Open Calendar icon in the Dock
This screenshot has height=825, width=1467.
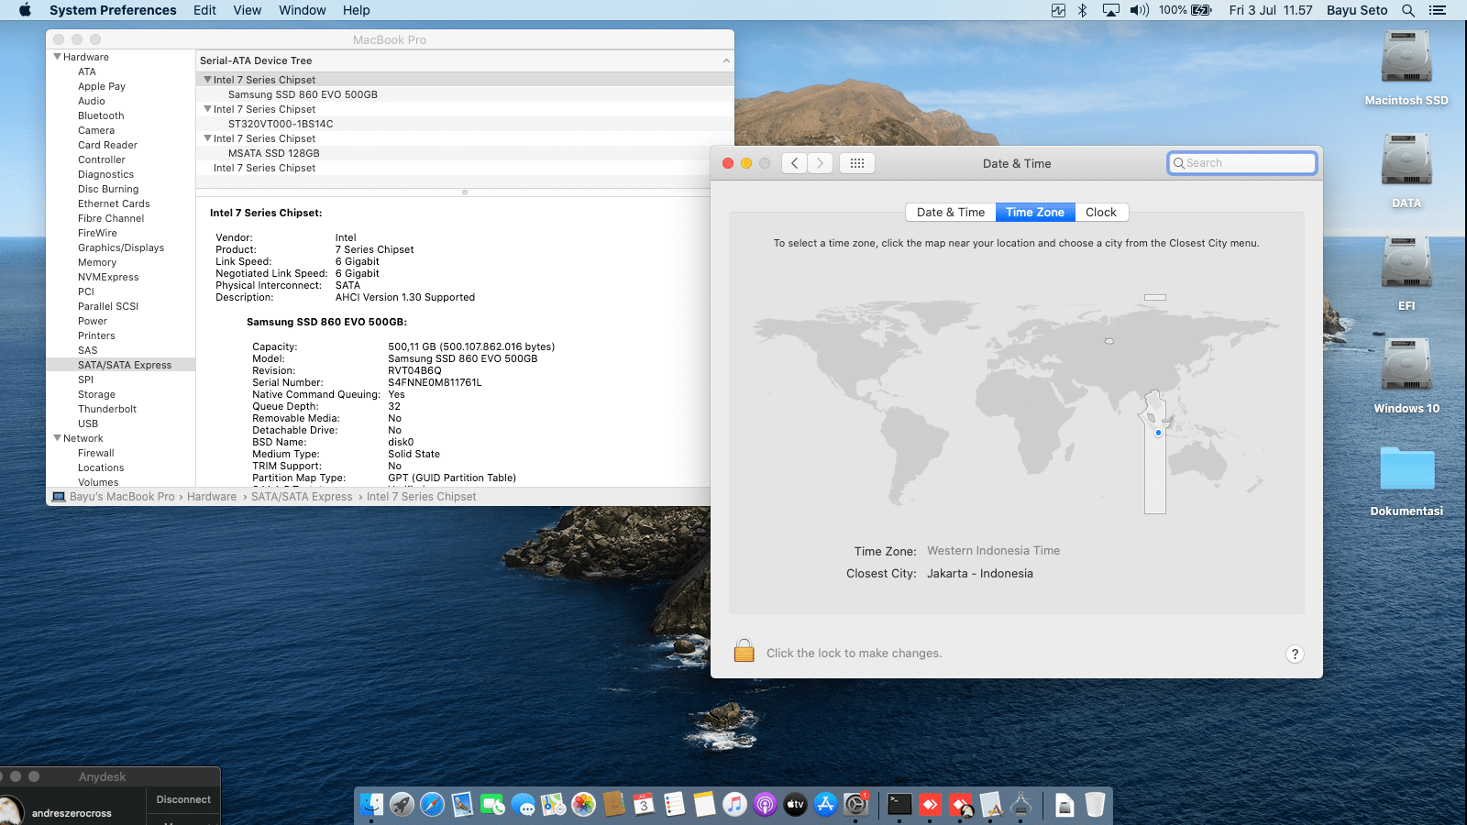644,805
